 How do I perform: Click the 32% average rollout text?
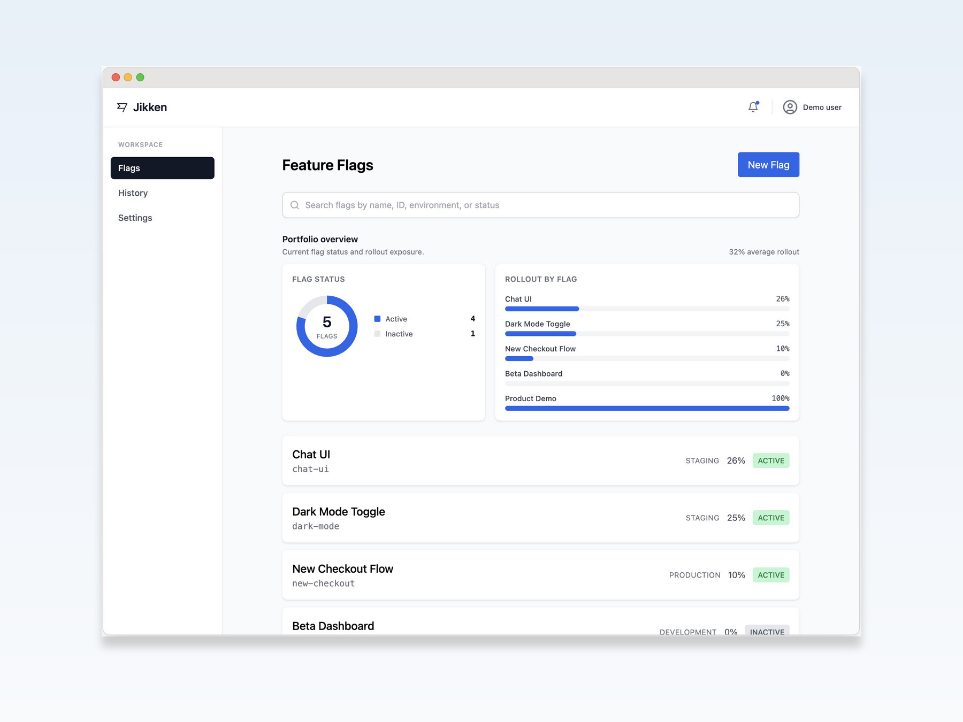click(763, 252)
